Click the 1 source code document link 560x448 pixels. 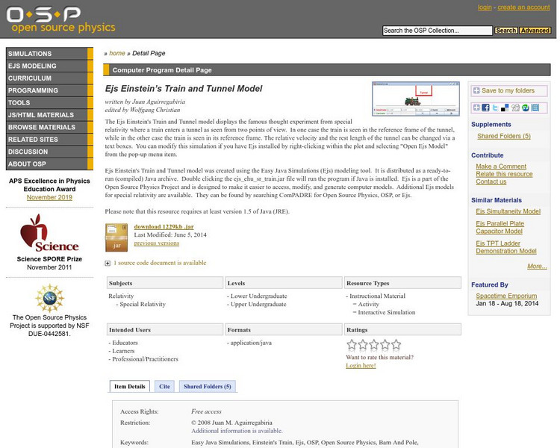[x=160, y=263]
